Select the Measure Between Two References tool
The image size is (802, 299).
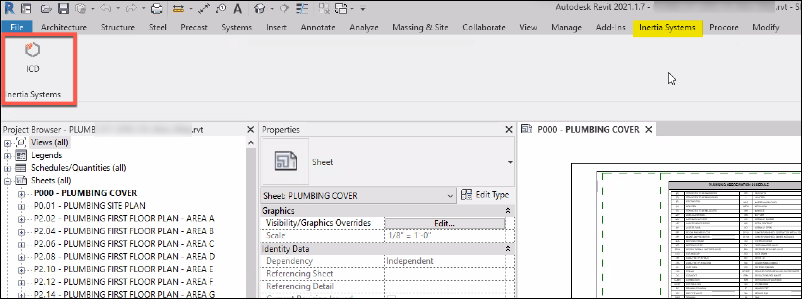(x=178, y=8)
